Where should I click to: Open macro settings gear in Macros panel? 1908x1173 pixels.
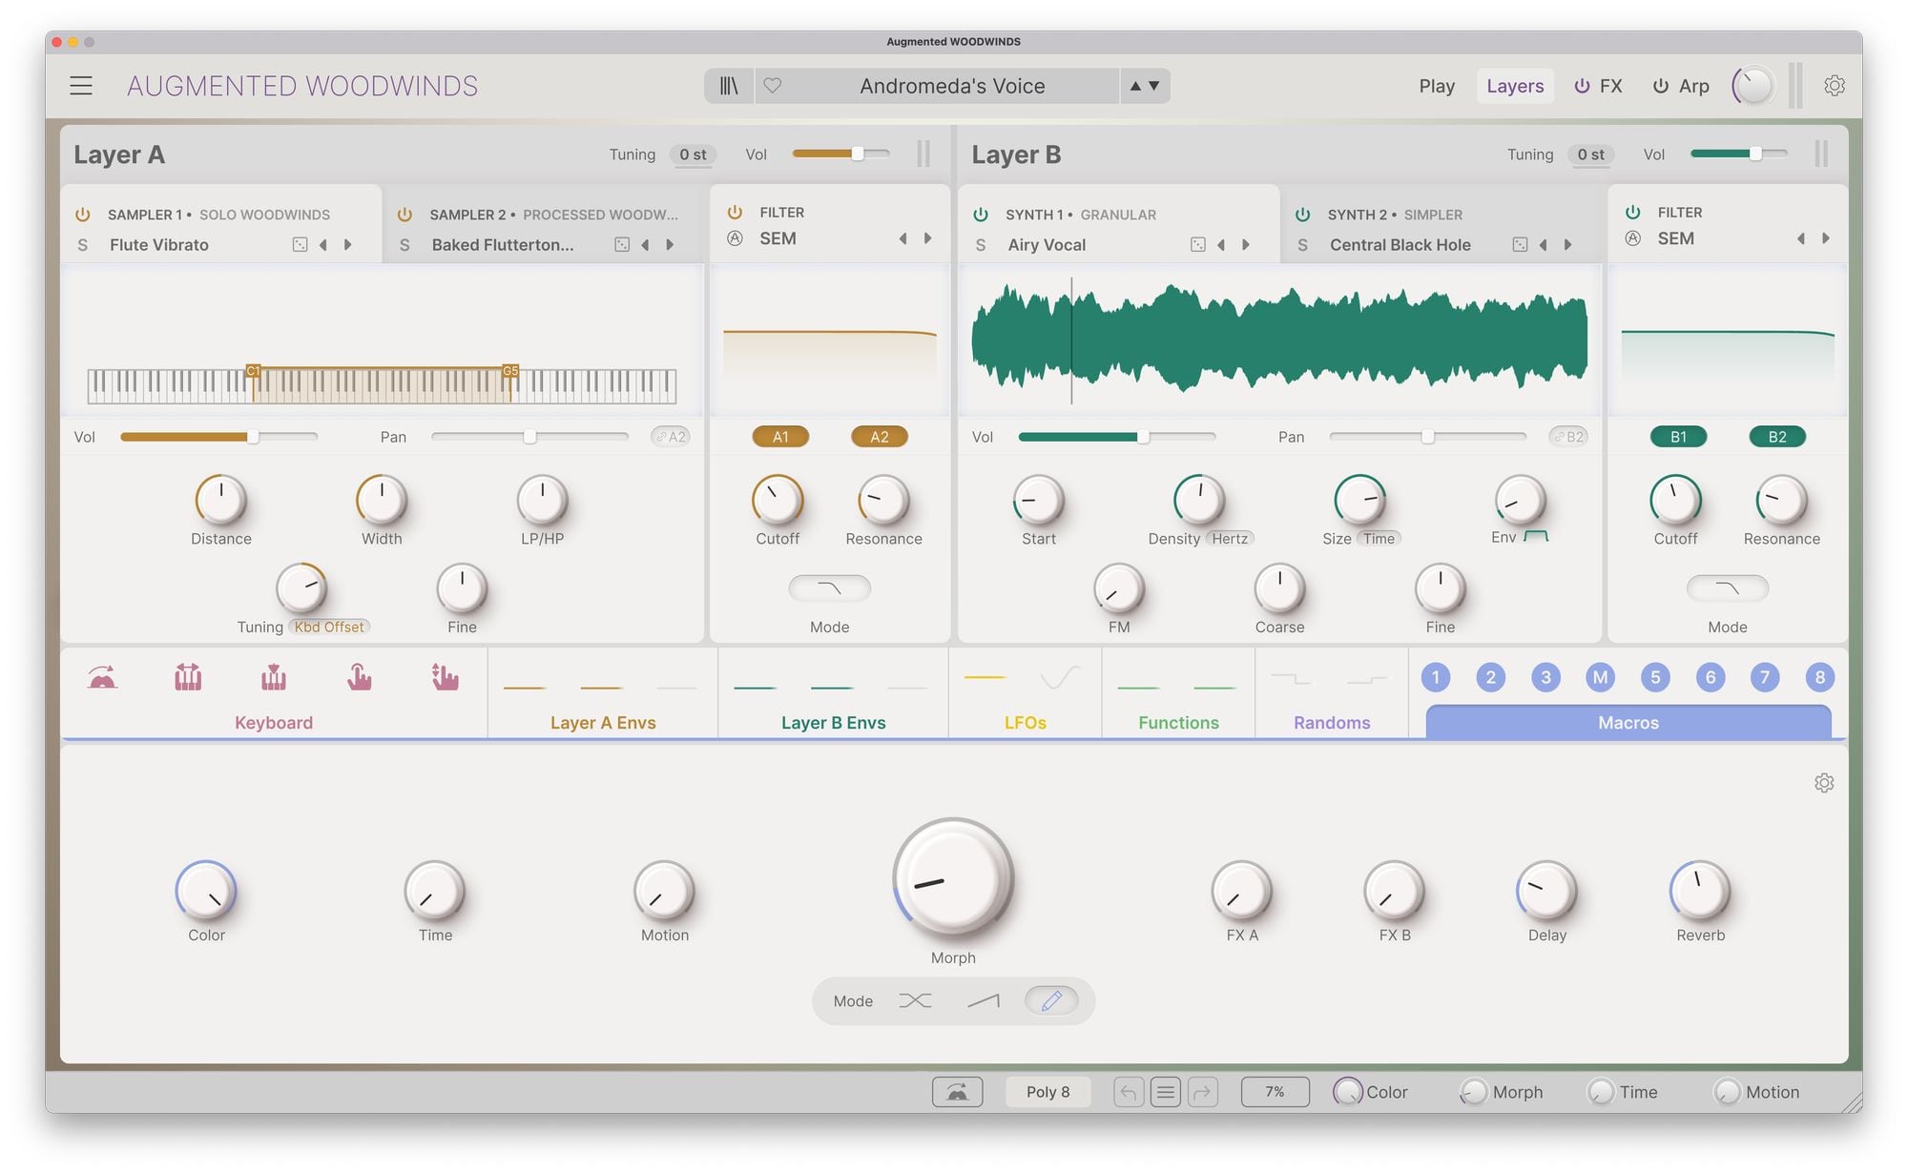1823,783
